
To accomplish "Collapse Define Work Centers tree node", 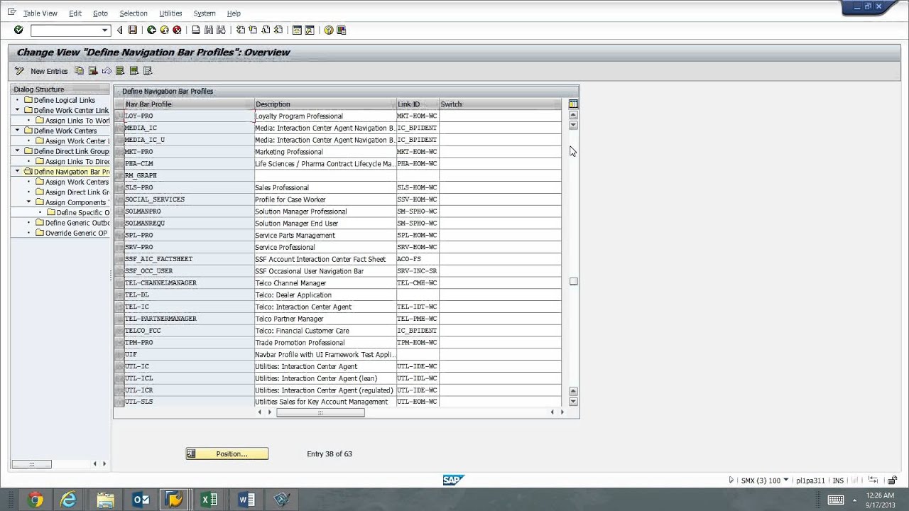I will [x=17, y=131].
